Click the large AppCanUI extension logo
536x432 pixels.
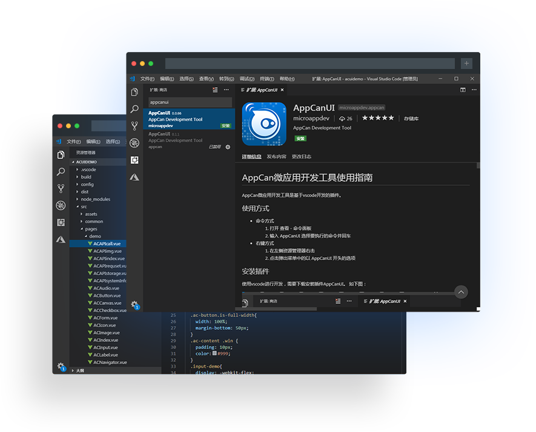pyautogui.click(x=264, y=123)
